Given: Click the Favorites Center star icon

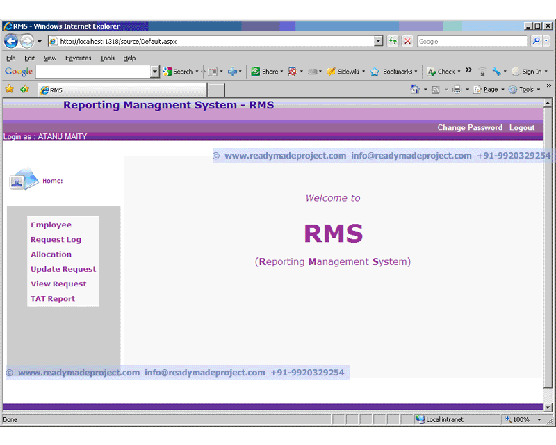Looking at the screenshot, I should coord(9,89).
